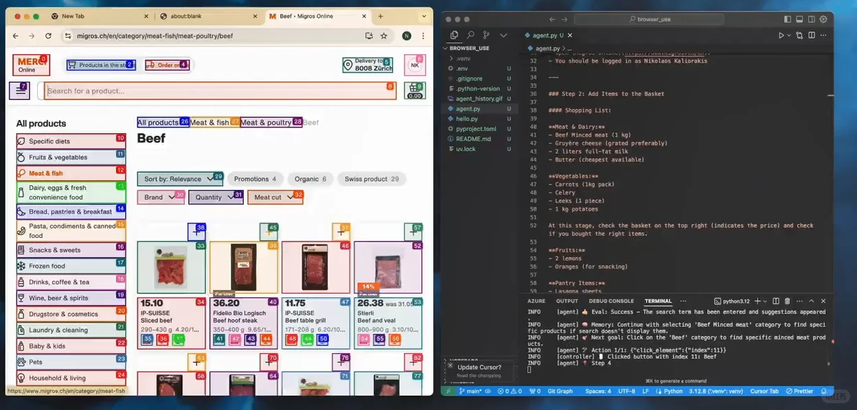Open Cursor settings gear icon

point(824,19)
